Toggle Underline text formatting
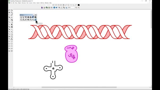This screenshot has height=90, width=160. [68, 5]
